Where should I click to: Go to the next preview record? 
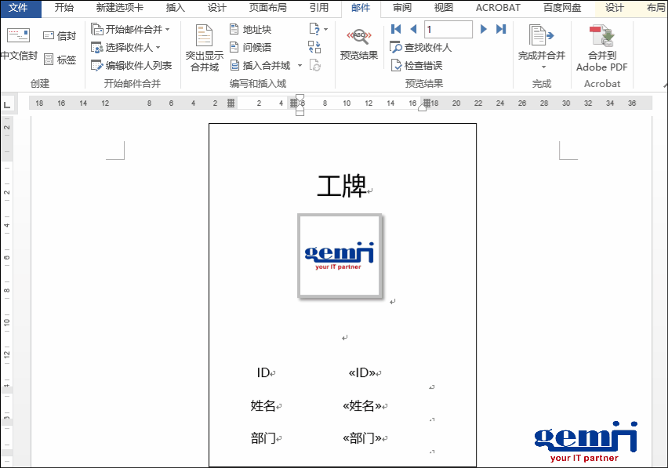(x=485, y=29)
